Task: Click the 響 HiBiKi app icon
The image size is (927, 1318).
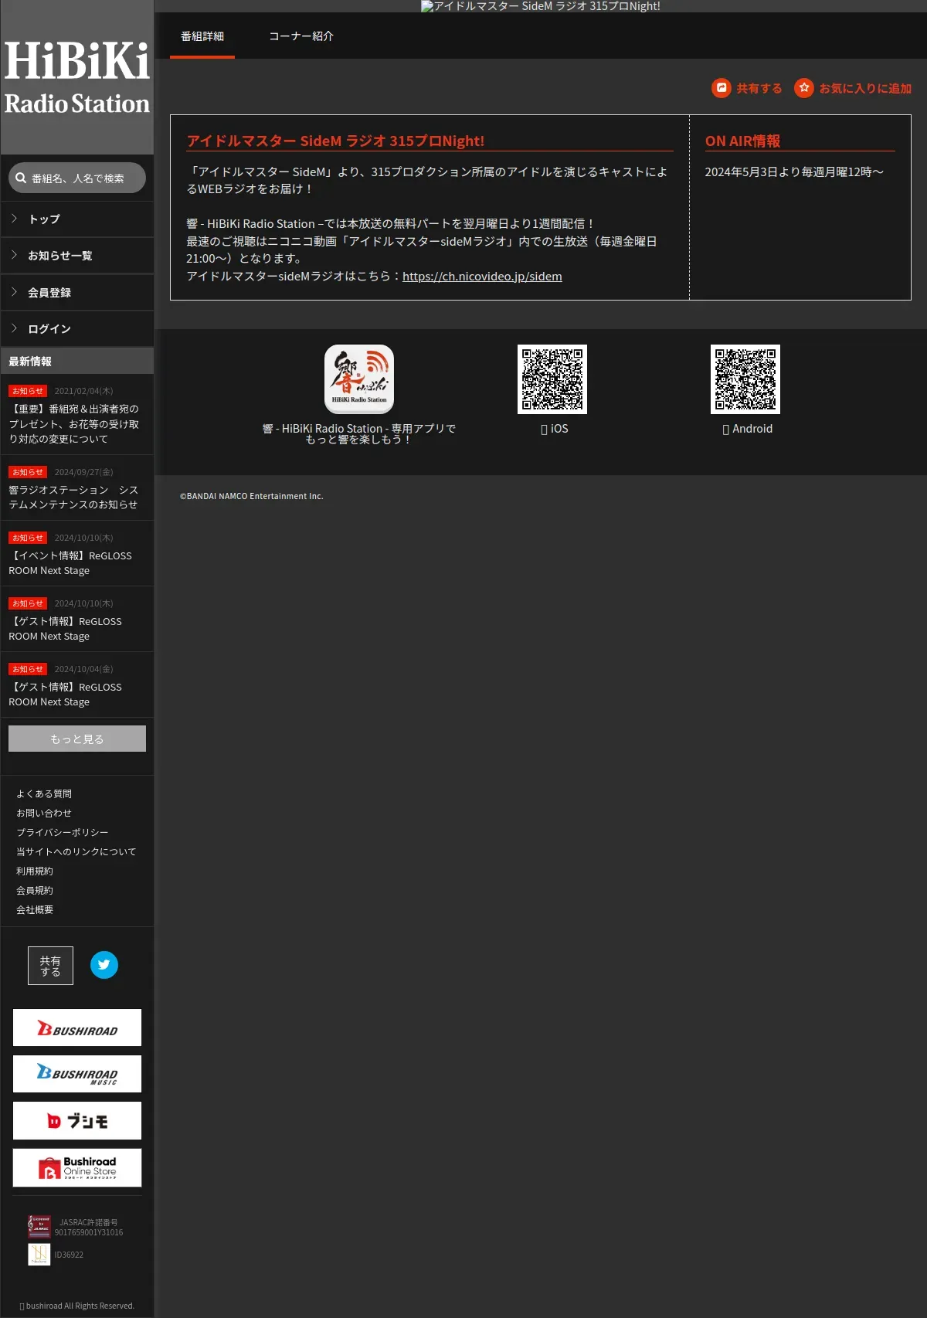Action: 359,379
